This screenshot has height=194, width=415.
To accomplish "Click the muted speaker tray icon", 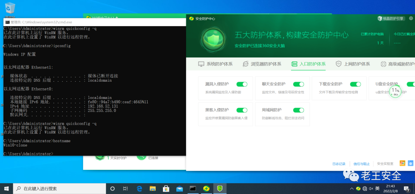I will (x=371, y=189).
